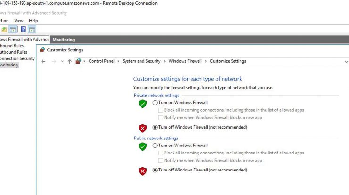Select Windows Firewall with Advanced Security root node
349x195 pixels.
[x=24, y=40]
